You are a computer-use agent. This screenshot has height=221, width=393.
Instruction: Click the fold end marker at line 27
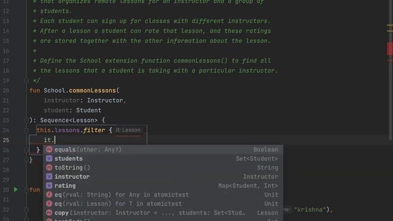[x=26, y=160]
